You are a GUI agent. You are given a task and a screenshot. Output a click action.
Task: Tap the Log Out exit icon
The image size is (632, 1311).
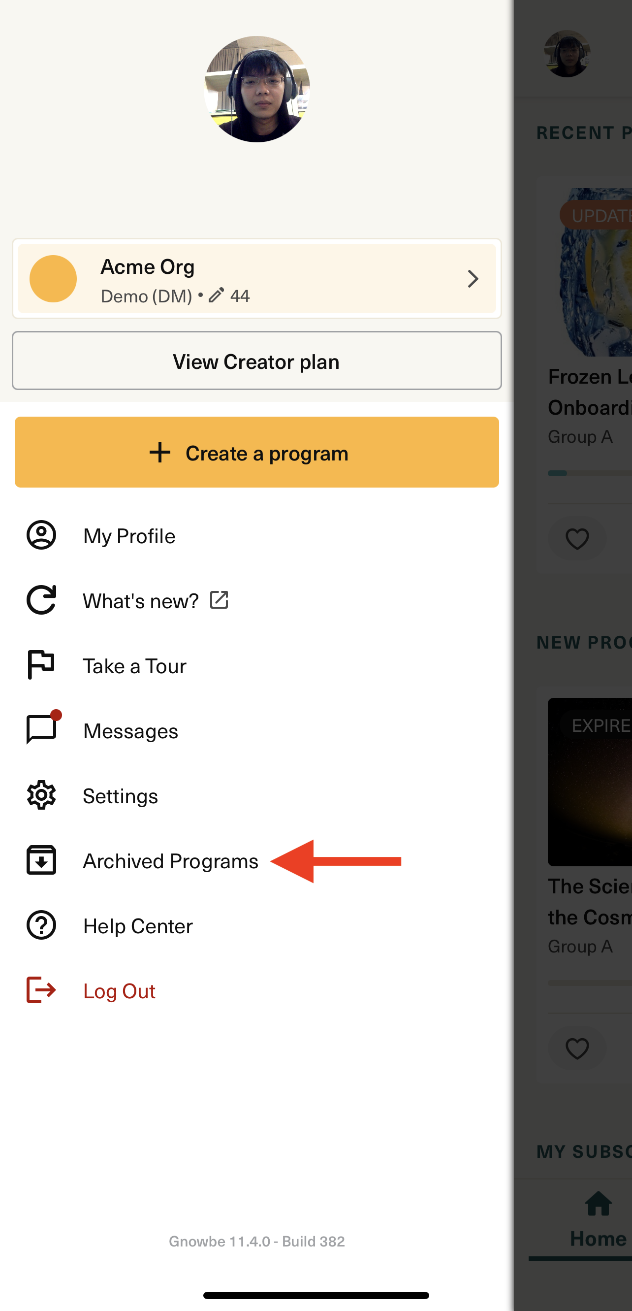point(41,990)
